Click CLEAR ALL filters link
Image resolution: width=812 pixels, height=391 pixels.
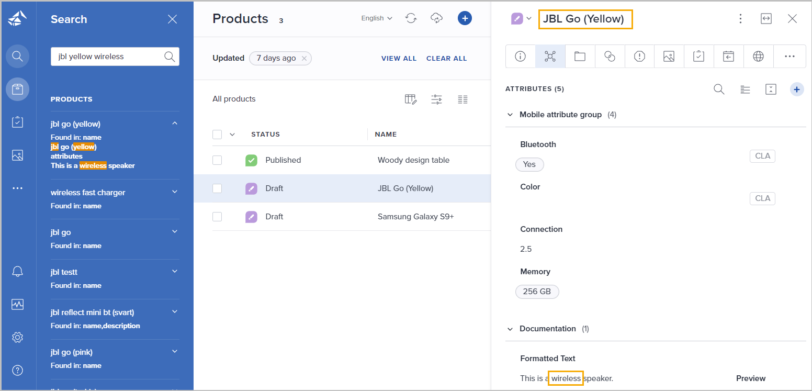[447, 58]
